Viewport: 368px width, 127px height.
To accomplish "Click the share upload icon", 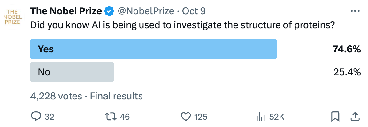I will point(355,117).
